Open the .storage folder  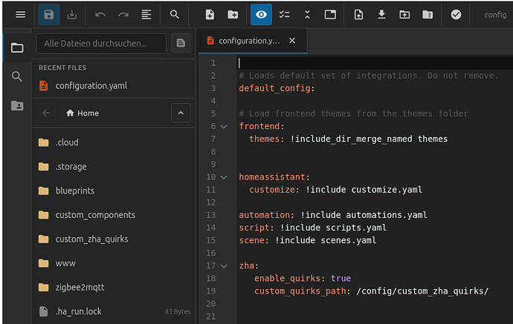click(114, 167)
